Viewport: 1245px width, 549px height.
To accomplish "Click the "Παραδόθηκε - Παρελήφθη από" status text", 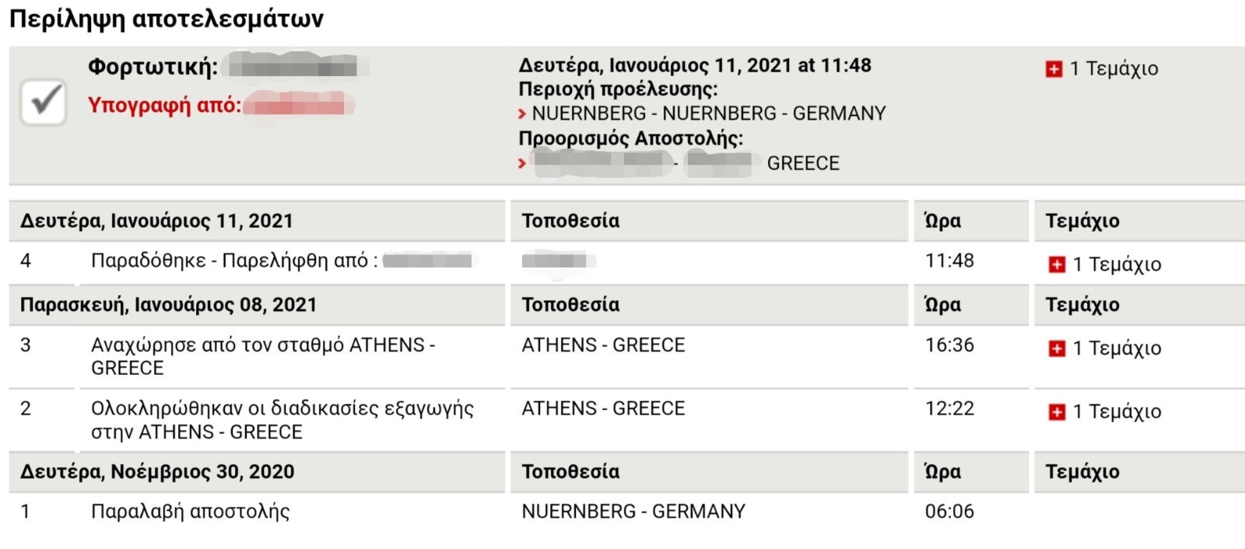I will [234, 261].
